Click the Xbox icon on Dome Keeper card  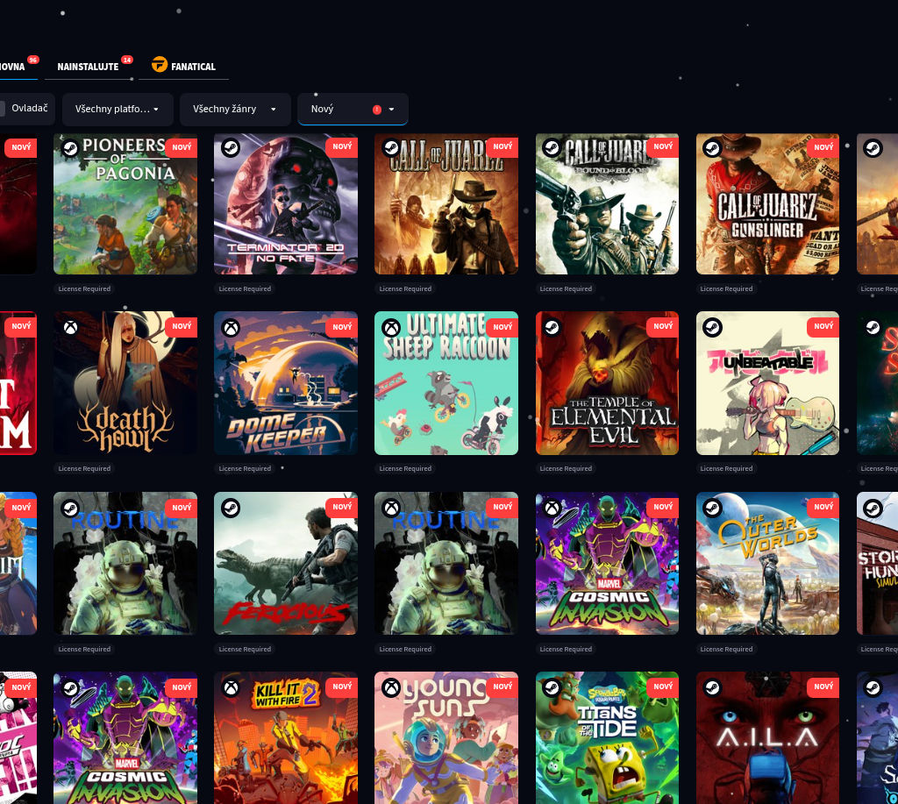point(230,328)
